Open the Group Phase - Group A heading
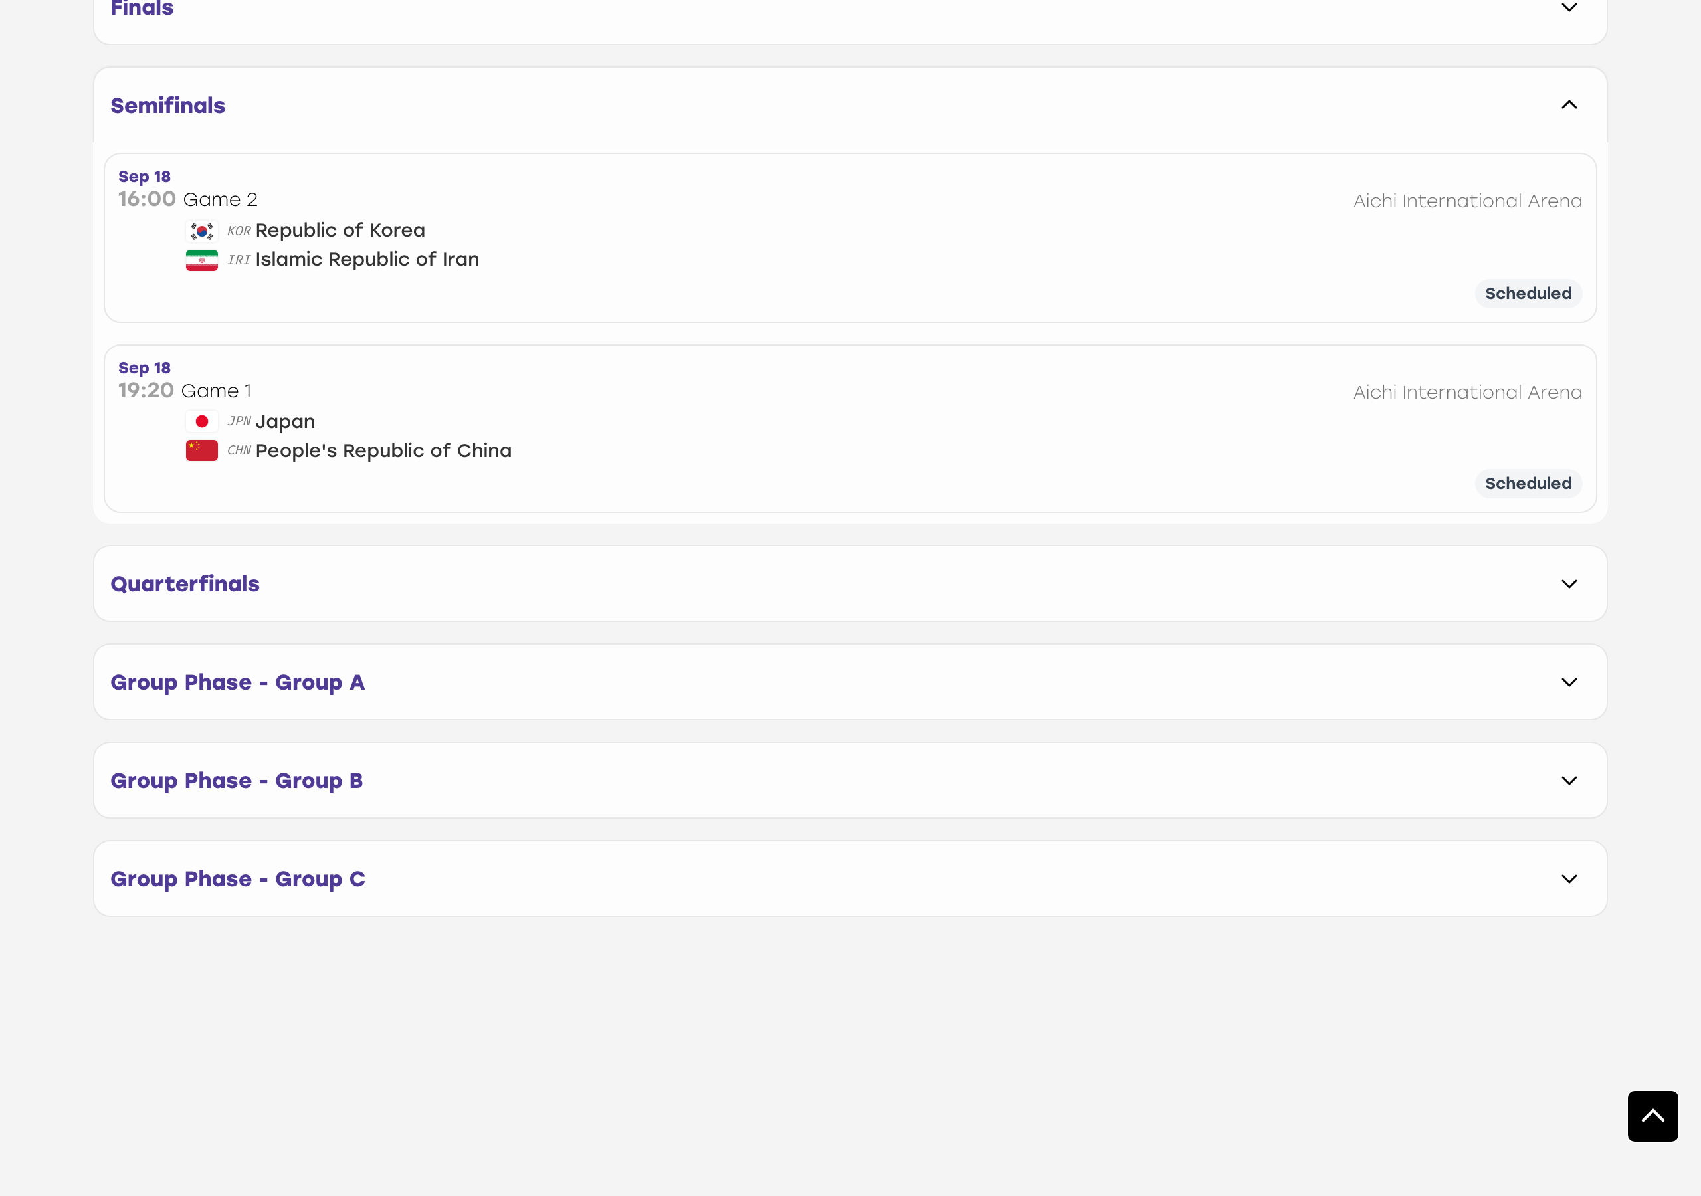The image size is (1701, 1196). tap(238, 682)
